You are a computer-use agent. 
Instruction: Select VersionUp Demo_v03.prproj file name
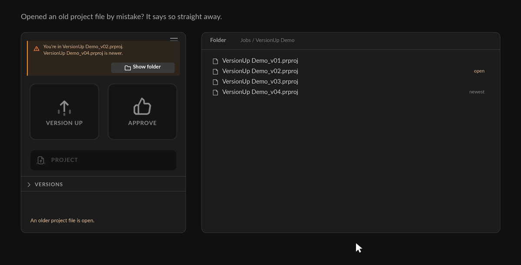(260, 82)
